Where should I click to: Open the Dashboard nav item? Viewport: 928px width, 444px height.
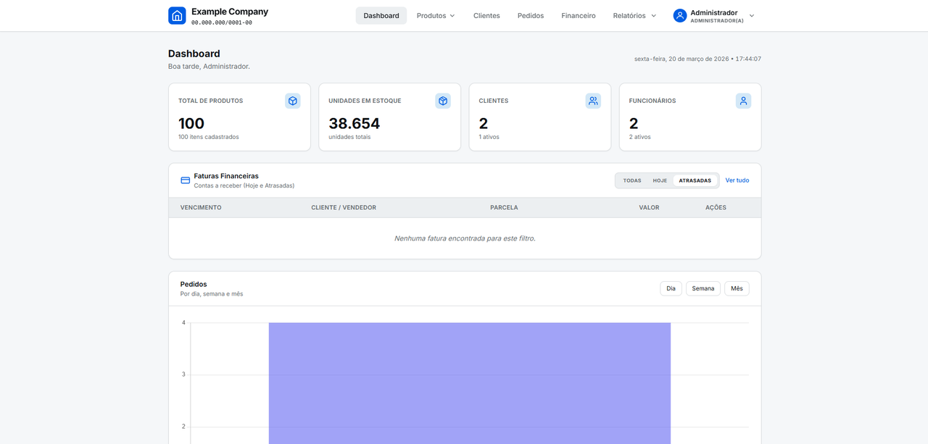point(381,15)
